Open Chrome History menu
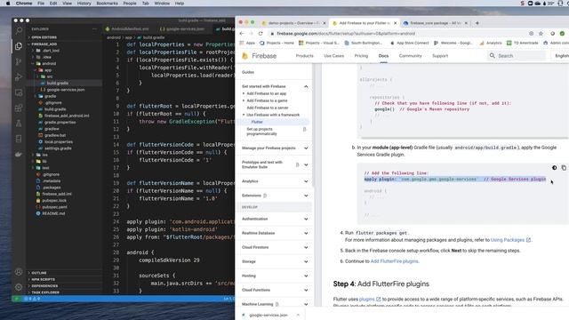 pyautogui.click(x=84, y=4)
